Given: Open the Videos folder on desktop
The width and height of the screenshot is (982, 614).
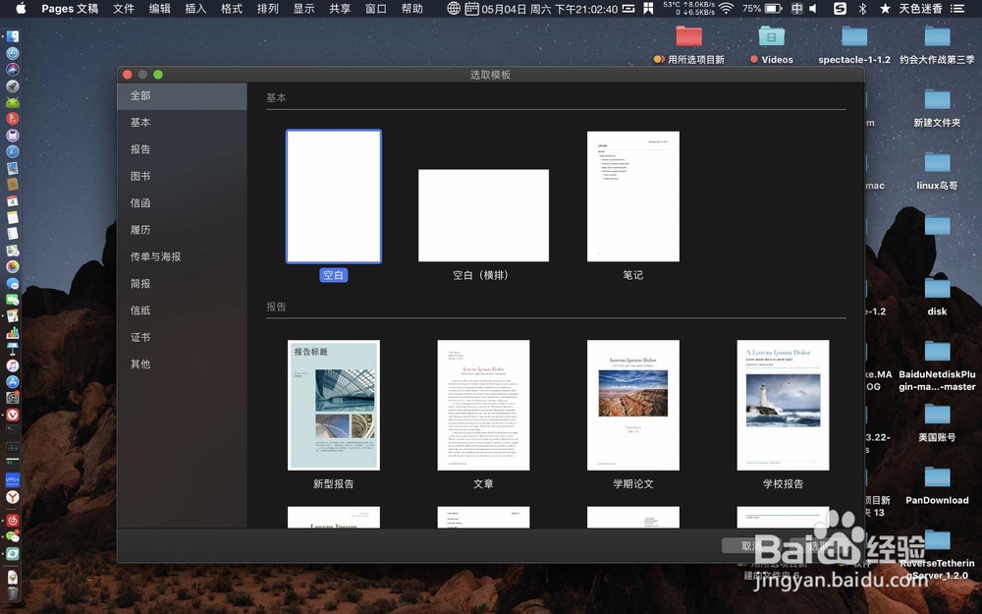Looking at the screenshot, I should [x=772, y=36].
